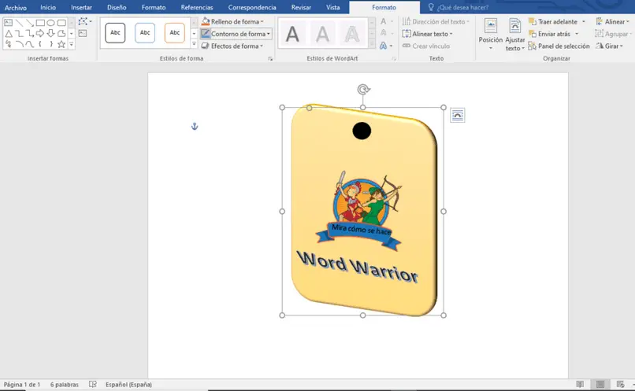The height and width of the screenshot is (391, 635).
Task: Open the Layout Options icon beside the shape
Action: pos(458,116)
